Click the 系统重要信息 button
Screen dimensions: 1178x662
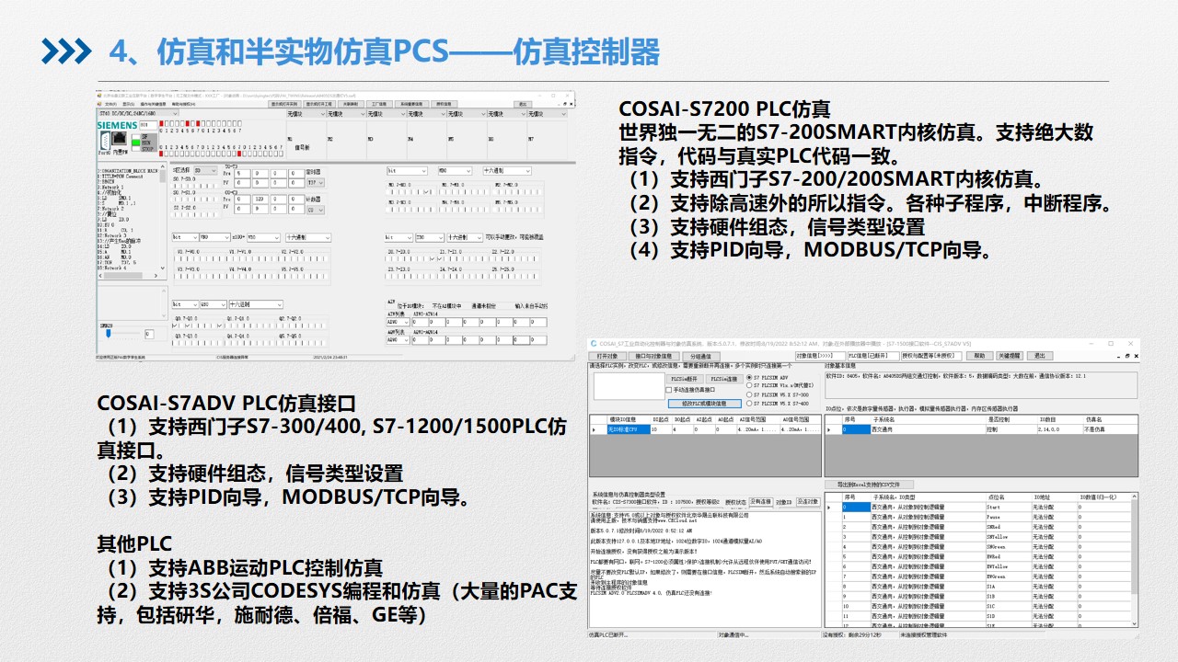pos(411,104)
